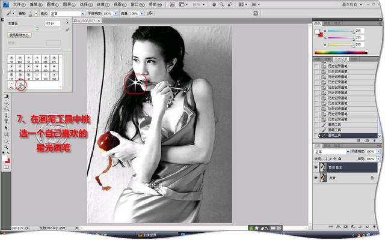Toggle lock all padlock icon
385x240 pixels.
click(x=339, y=158)
